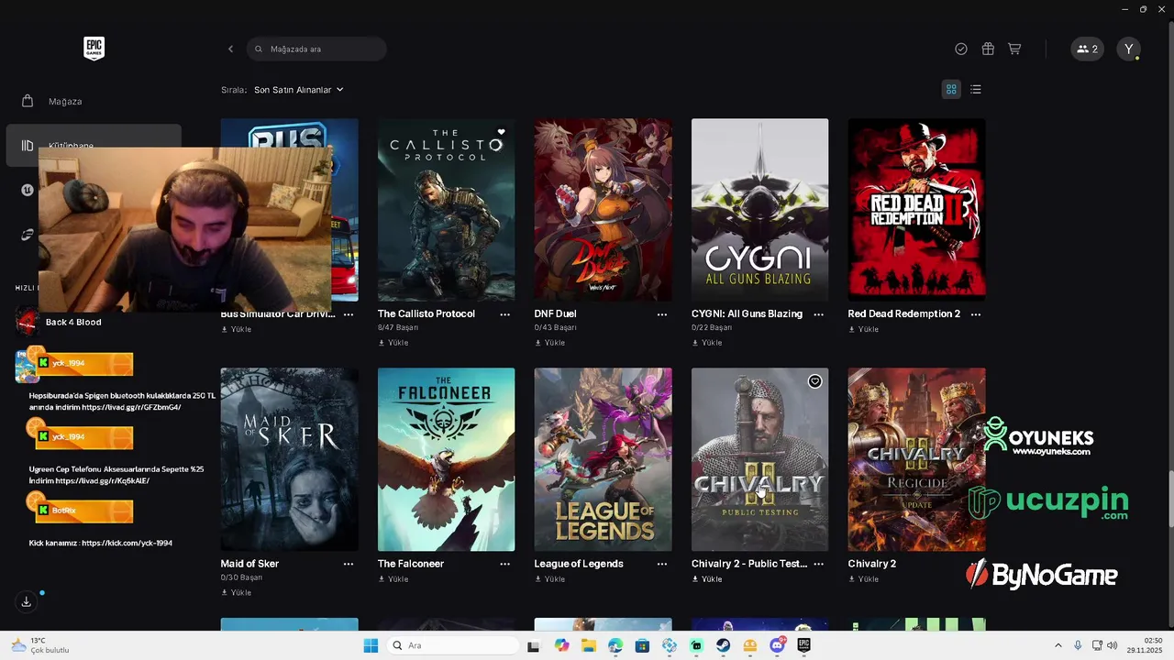The width and height of the screenshot is (1174, 660).
Task: Open The Falconeer cover
Action: coord(446,459)
